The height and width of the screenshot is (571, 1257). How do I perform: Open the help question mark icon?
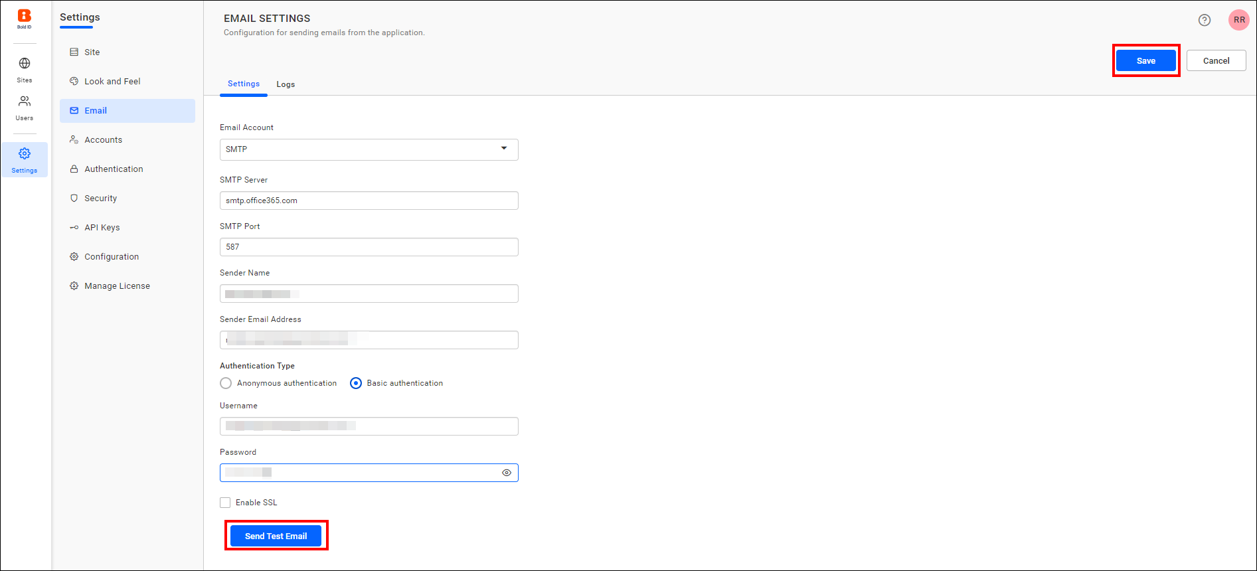tap(1205, 20)
